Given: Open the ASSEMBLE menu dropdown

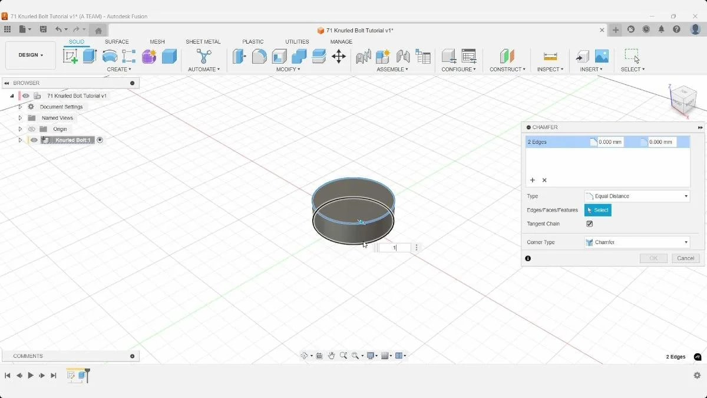Looking at the screenshot, I should [392, 70].
